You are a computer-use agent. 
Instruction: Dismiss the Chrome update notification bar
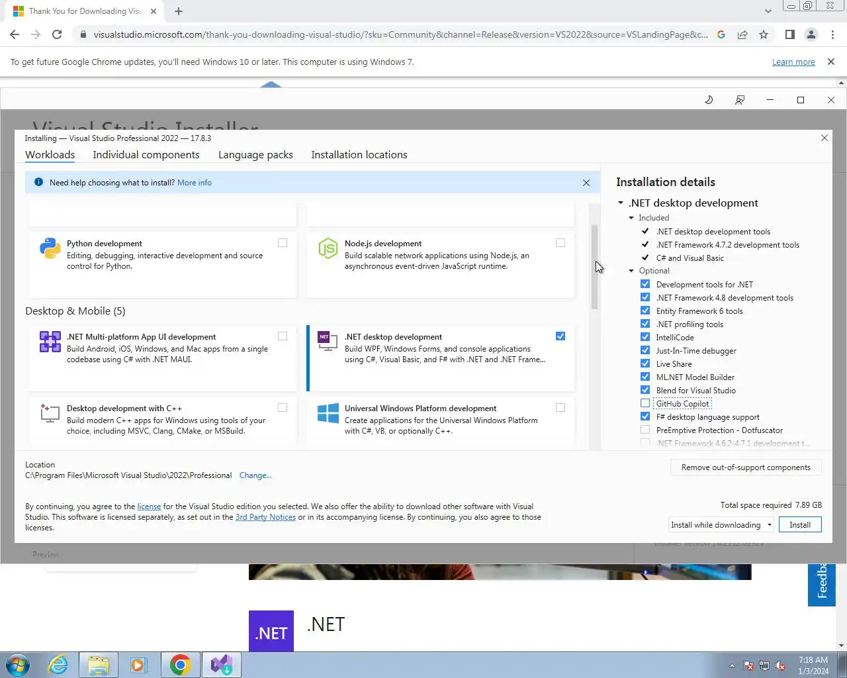pyautogui.click(x=831, y=62)
